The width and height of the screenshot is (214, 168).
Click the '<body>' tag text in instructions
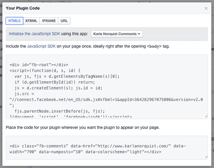click(154, 46)
